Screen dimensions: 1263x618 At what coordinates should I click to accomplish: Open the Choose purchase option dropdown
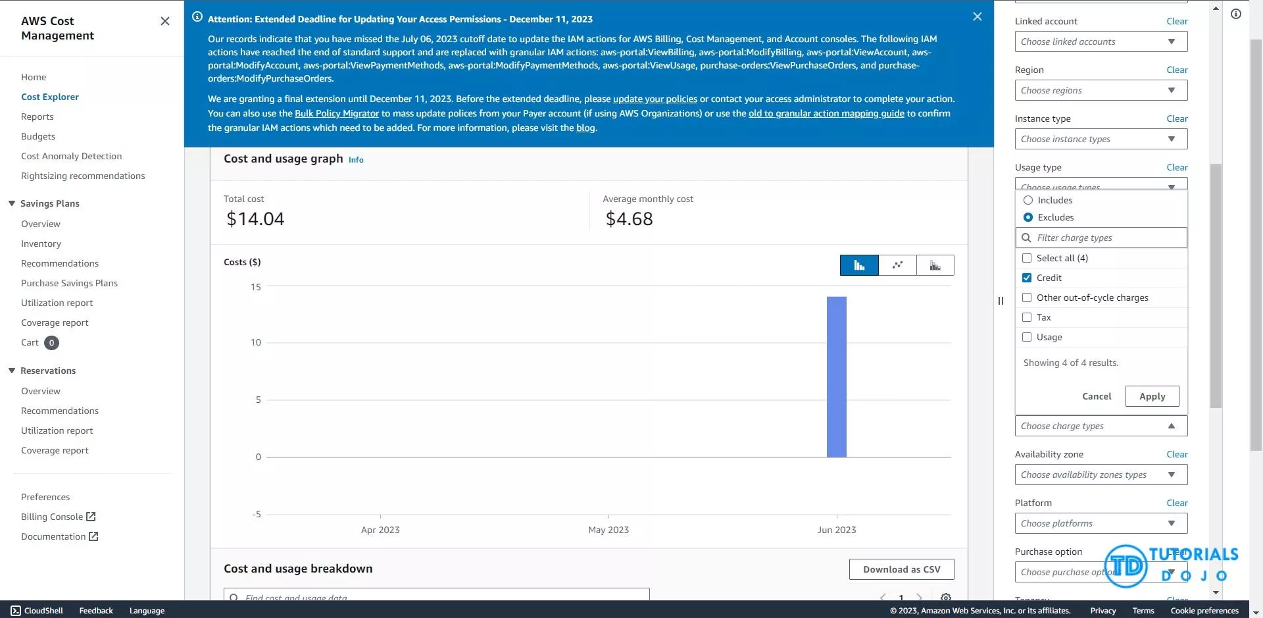[x=1101, y=572]
